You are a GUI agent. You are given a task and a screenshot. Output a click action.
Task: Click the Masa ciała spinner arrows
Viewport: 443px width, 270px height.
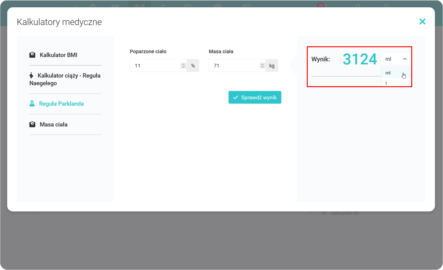tap(262, 66)
